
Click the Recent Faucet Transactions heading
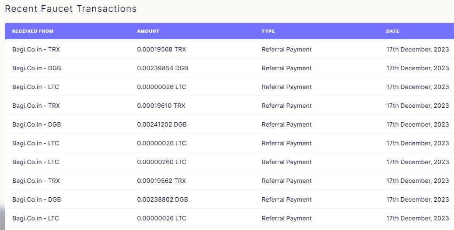coord(71,9)
